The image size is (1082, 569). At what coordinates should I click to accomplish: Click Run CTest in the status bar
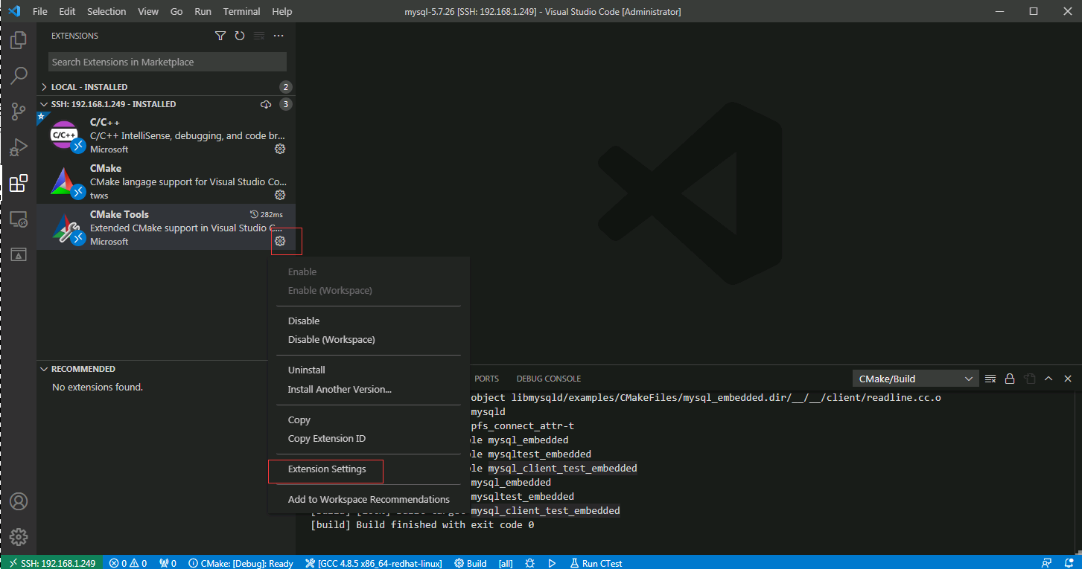596,563
